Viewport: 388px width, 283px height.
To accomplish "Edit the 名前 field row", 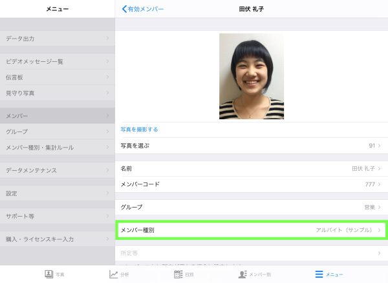I will click(x=251, y=168).
